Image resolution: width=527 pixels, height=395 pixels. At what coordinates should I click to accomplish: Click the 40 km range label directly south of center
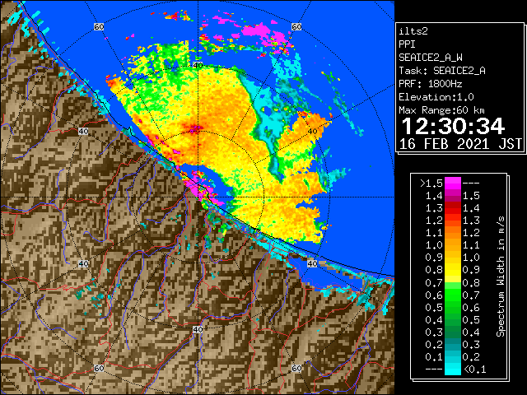tap(198, 329)
